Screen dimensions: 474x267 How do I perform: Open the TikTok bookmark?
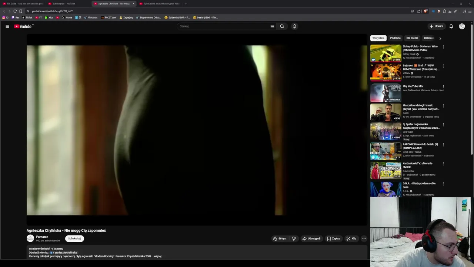[x=27, y=17]
